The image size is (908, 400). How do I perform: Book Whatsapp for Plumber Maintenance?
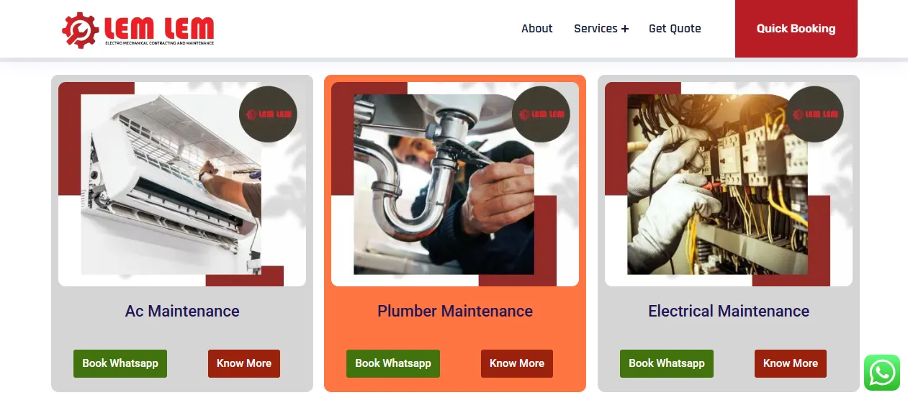[393, 363]
